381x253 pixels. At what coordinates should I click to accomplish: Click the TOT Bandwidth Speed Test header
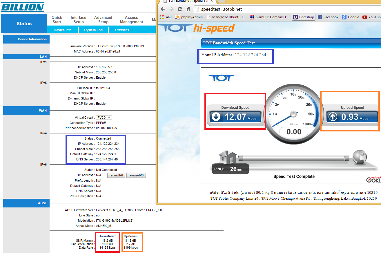coord(229,43)
